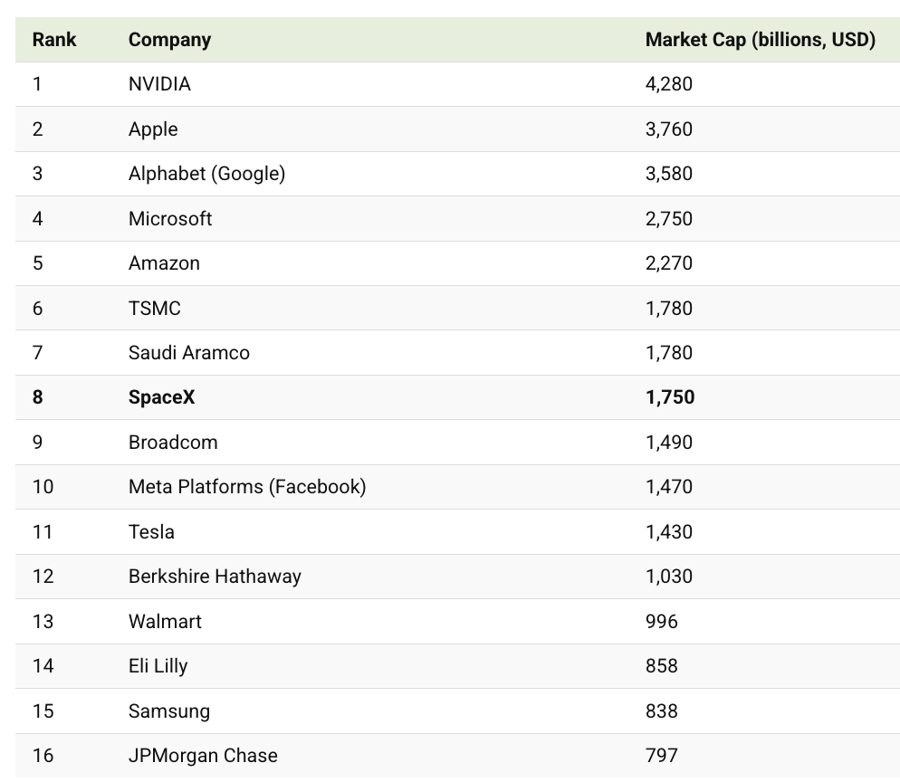Select the Alphabet (Google) cell
The height and width of the screenshot is (782, 900).
point(206,174)
